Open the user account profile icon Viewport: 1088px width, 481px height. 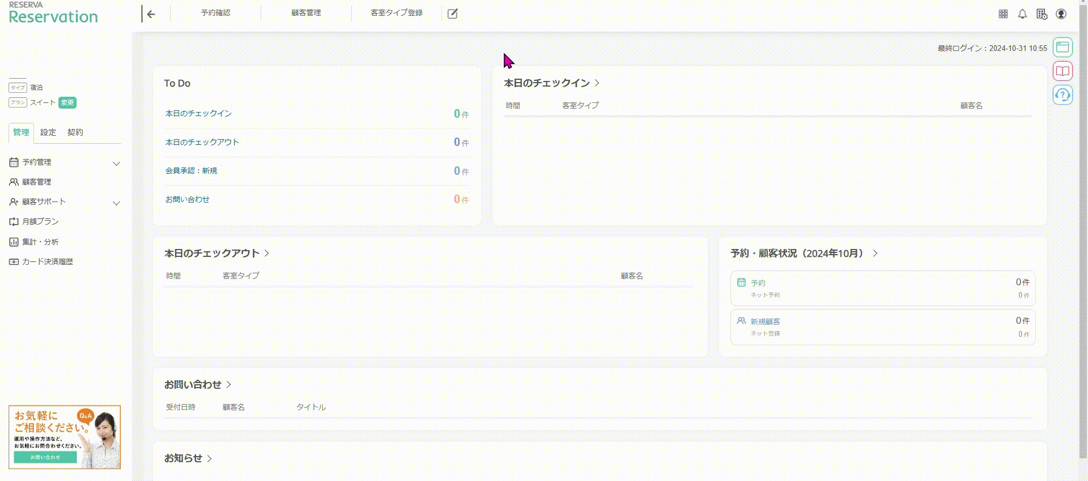pos(1061,14)
